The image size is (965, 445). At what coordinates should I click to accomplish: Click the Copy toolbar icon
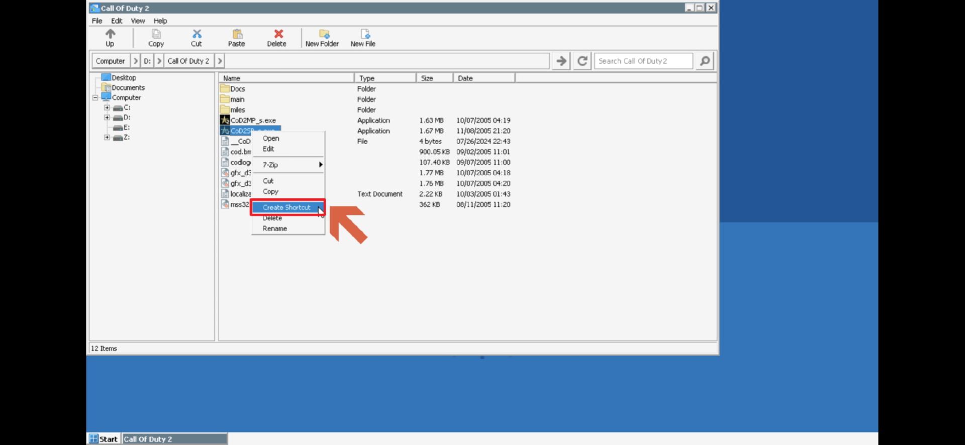point(156,34)
